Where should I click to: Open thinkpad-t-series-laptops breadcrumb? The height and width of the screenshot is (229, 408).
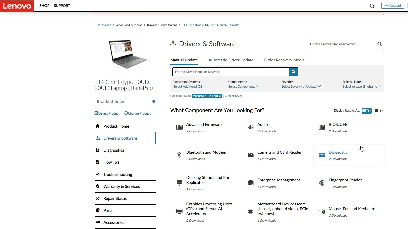162,25
